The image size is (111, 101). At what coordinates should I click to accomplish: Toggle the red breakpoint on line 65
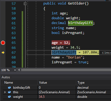pos(3,43)
